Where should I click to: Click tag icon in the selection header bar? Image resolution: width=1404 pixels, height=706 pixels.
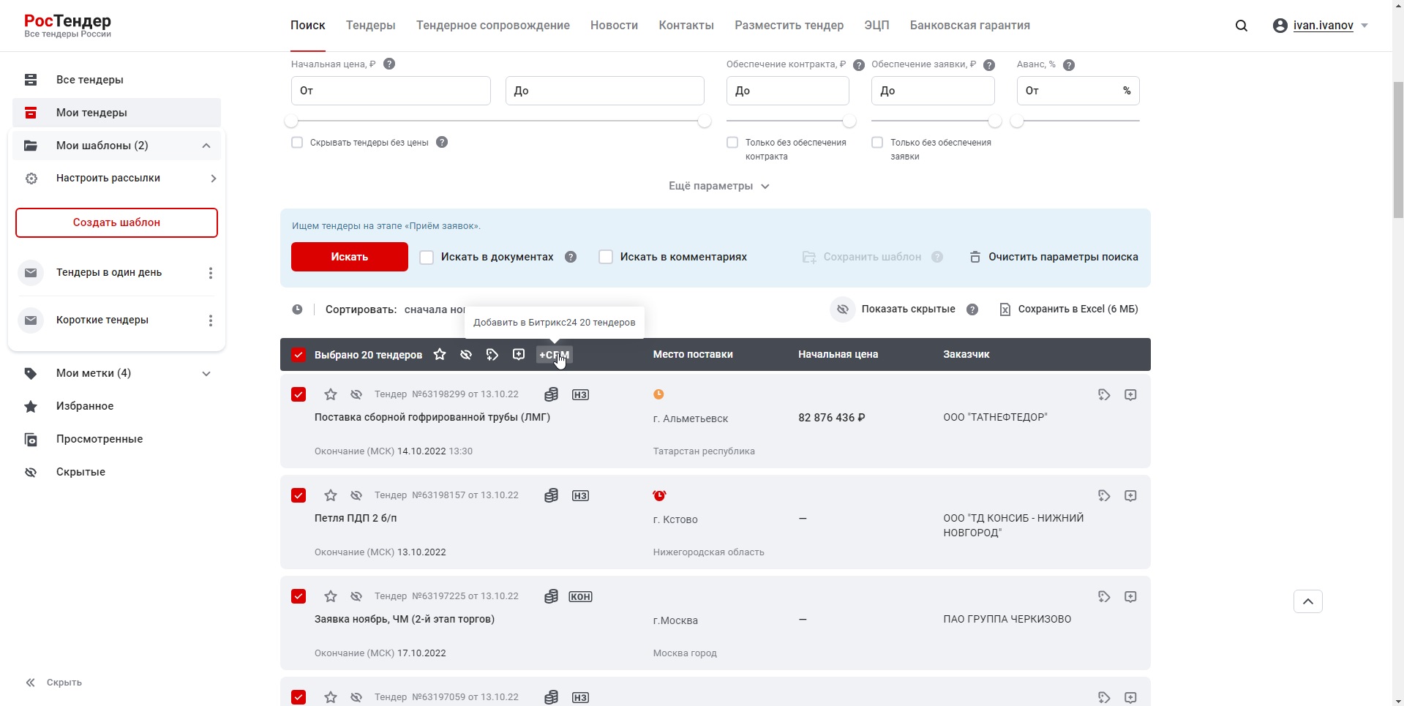tap(492, 355)
